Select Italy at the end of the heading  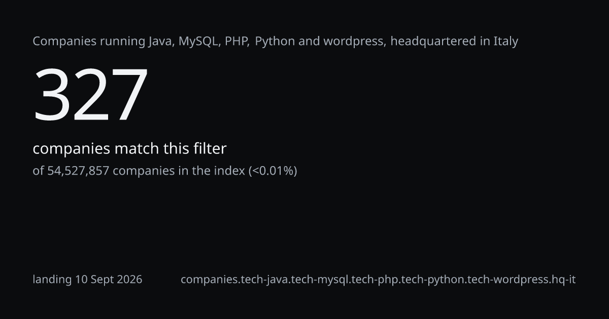505,42
